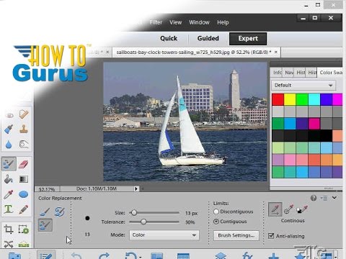Adjust the Size slider handle
The width and height of the screenshot is (346, 259).
pos(134,212)
